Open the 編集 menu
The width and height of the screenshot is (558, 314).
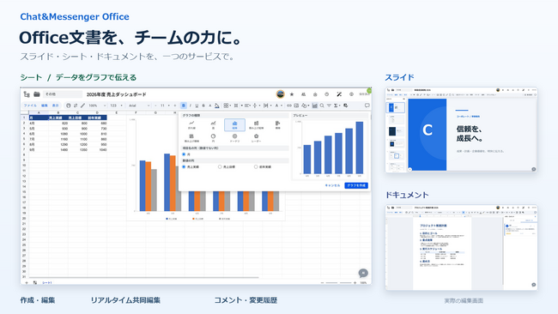click(45, 106)
